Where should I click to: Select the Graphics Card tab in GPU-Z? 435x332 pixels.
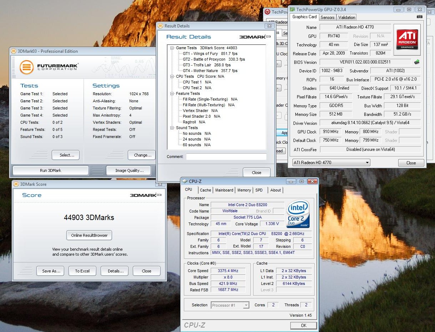(x=304, y=17)
